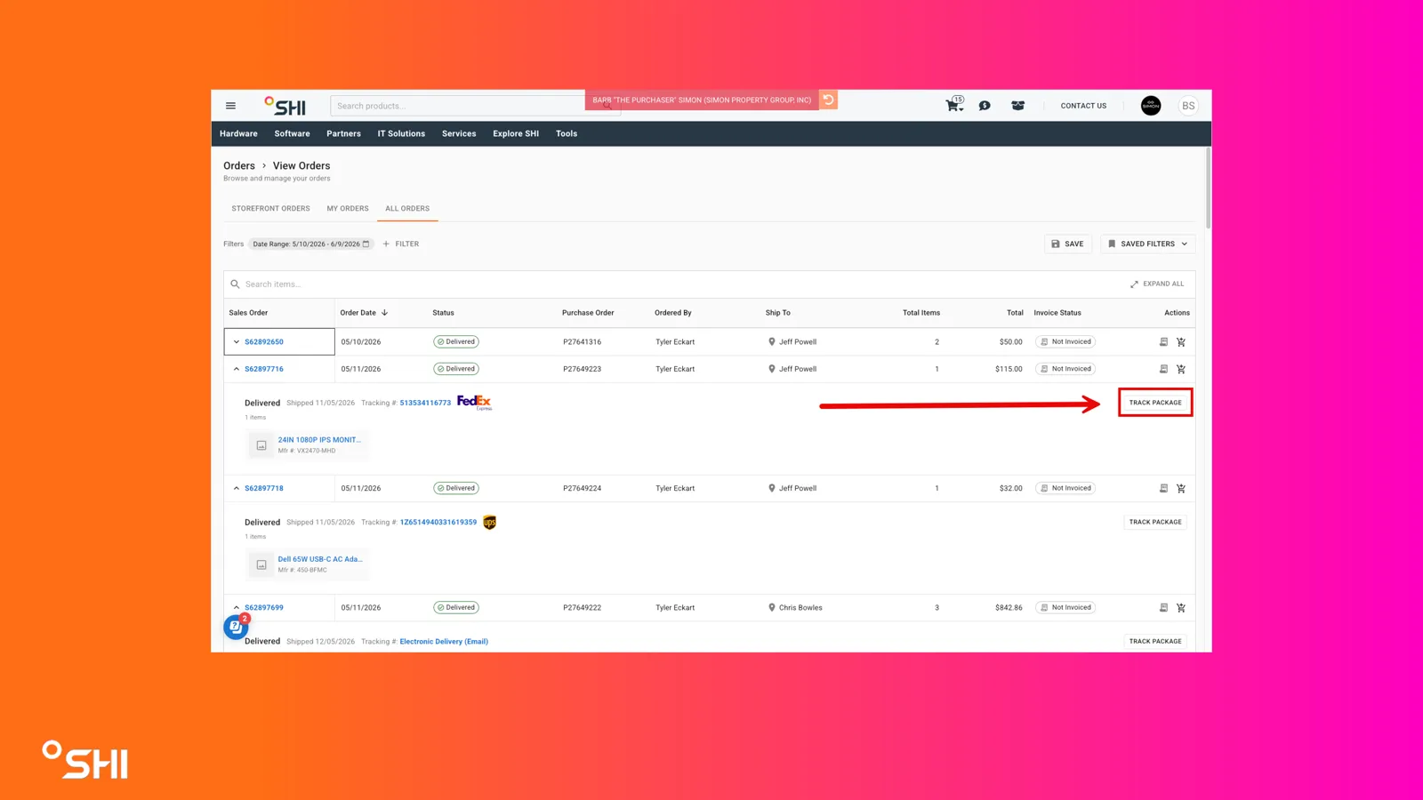Screen dimensions: 1423x800
Task: Open the Saved Filters dropdown
Action: [x=1147, y=244]
